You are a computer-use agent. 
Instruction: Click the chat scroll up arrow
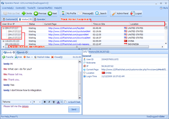tap(80, 61)
